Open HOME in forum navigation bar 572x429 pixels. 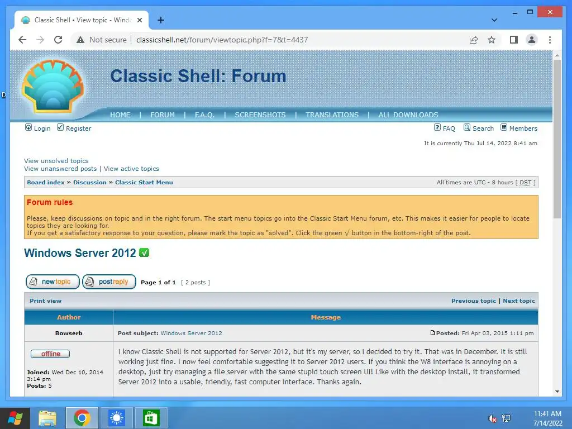coord(120,115)
